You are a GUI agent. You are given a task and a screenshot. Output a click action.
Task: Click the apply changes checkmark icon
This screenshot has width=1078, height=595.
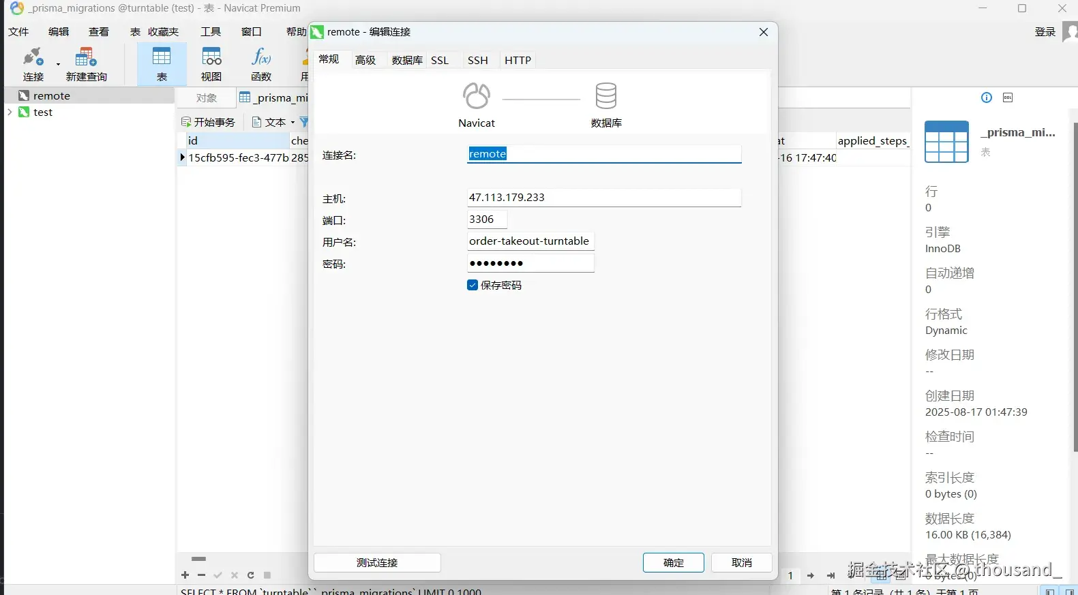[x=218, y=575]
